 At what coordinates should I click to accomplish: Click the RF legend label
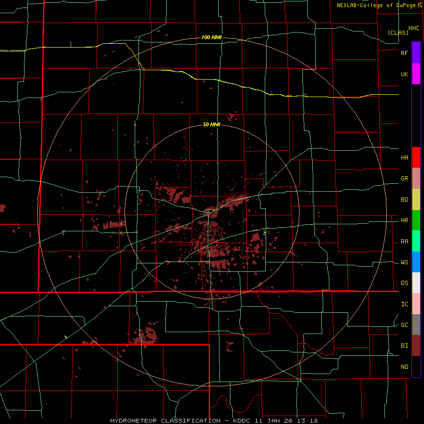404,53
